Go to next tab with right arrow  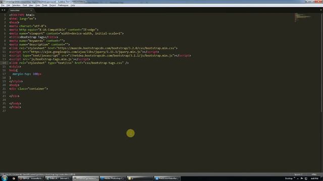5,10
